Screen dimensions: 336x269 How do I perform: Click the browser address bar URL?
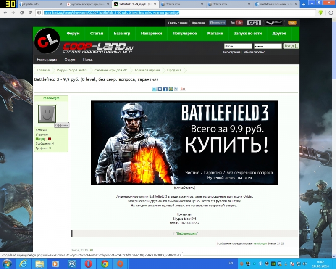point(112,13)
